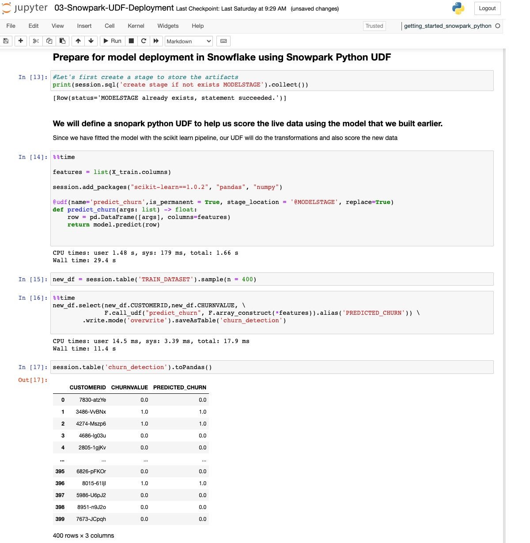
Task: Open the command palette keyboard icon
Action: (223, 41)
